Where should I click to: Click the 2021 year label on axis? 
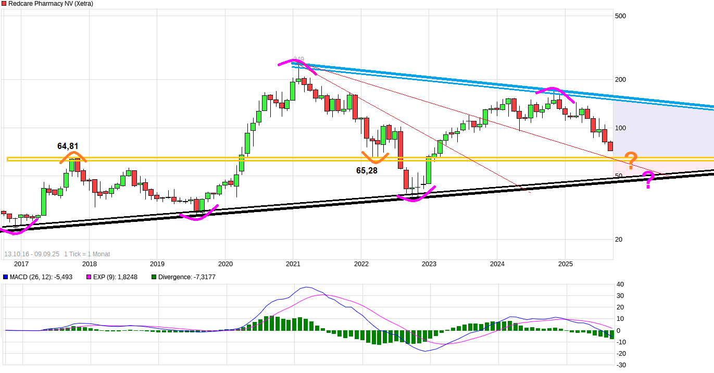pyautogui.click(x=293, y=264)
